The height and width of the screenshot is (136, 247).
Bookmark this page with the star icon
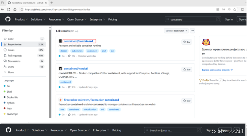[235, 10]
